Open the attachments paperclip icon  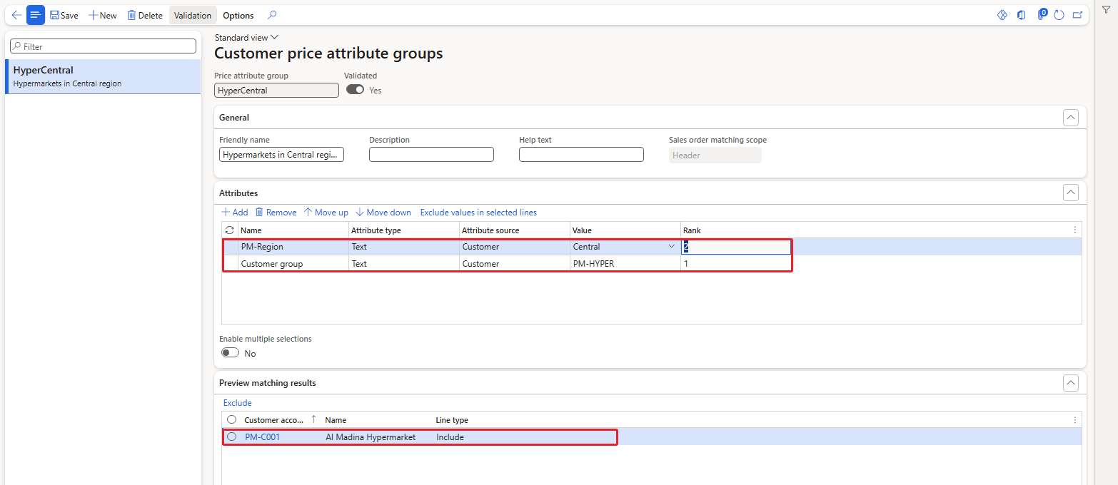tap(1042, 15)
